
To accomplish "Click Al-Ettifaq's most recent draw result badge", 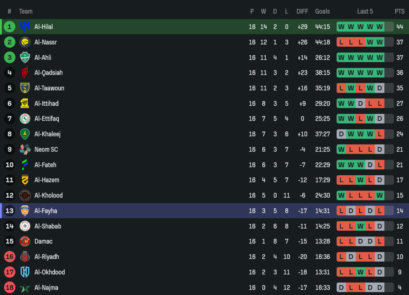I will [x=379, y=119].
